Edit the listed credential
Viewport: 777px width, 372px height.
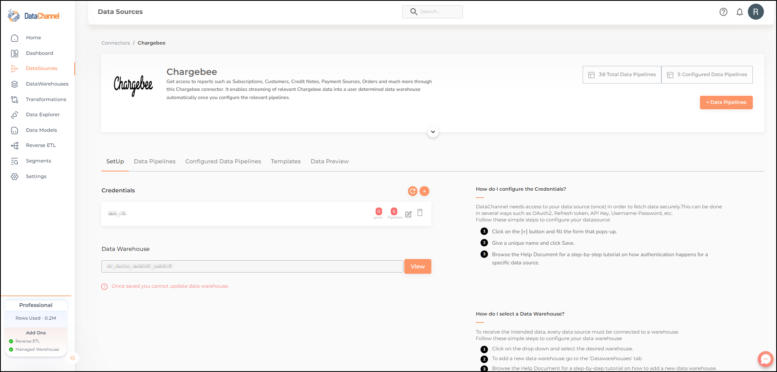coord(408,214)
